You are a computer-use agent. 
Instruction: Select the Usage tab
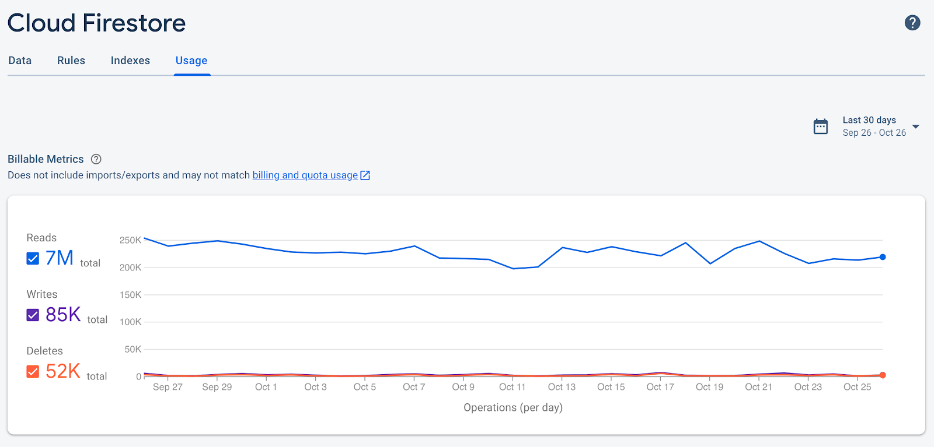[191, 61]
